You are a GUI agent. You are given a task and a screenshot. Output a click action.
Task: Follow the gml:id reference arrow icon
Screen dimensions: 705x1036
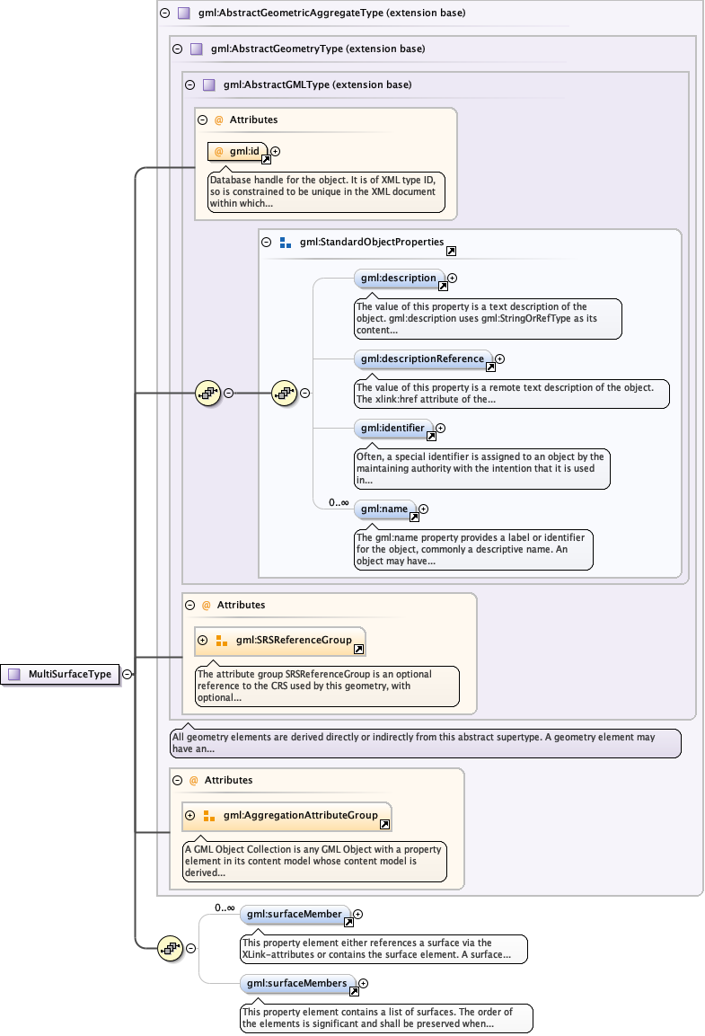[x=266, y=159]
